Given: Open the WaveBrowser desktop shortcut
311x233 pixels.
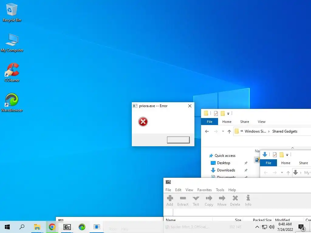Looking at the screenshot, I should 12,103.
